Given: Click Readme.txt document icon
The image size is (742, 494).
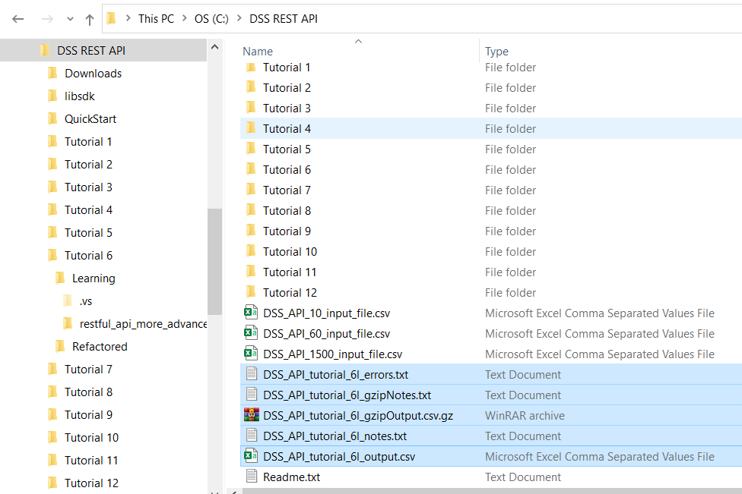Looking at the screenshot, I should [x=252, y=477].
